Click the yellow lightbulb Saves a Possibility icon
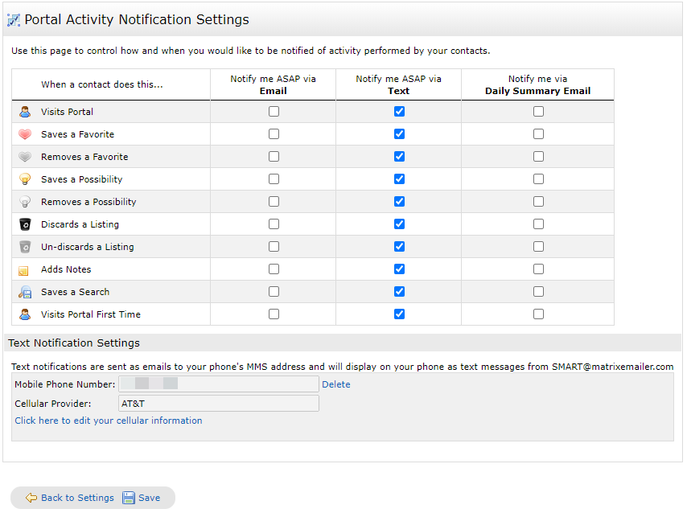The width and height of the screenshot is (687, 513). [x=24, y=179]
